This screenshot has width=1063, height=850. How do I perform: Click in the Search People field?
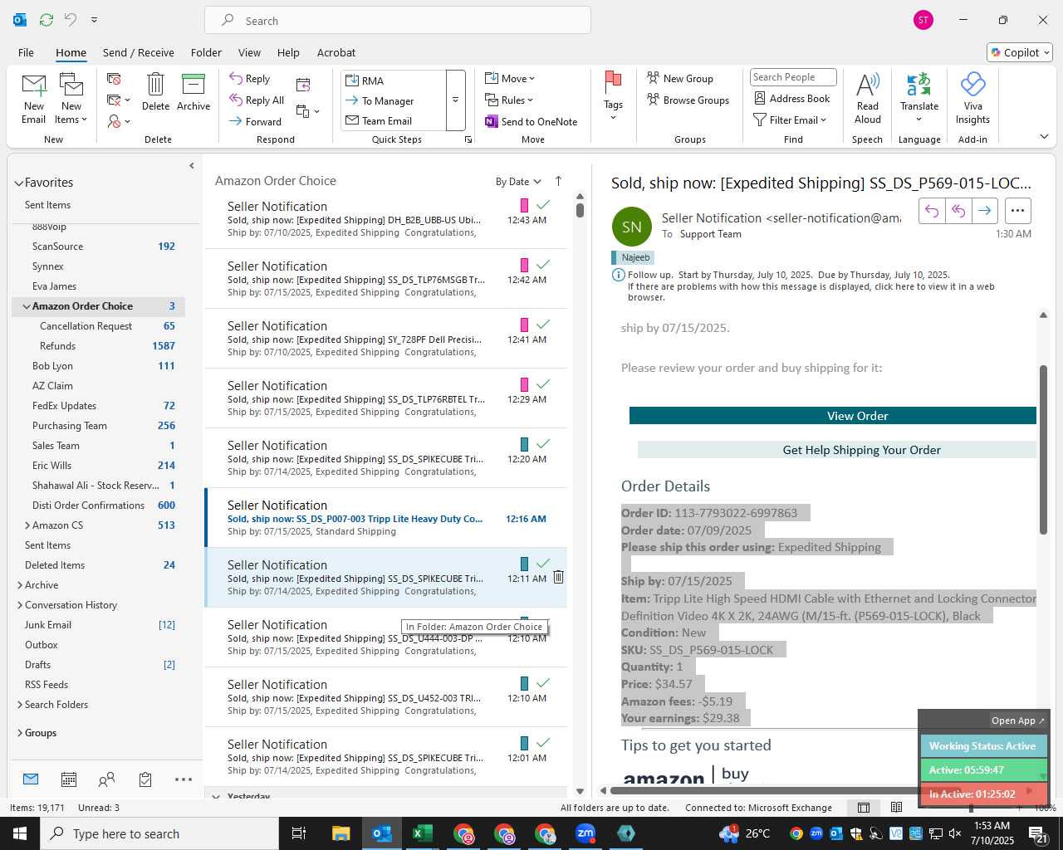tap(793, 77)
